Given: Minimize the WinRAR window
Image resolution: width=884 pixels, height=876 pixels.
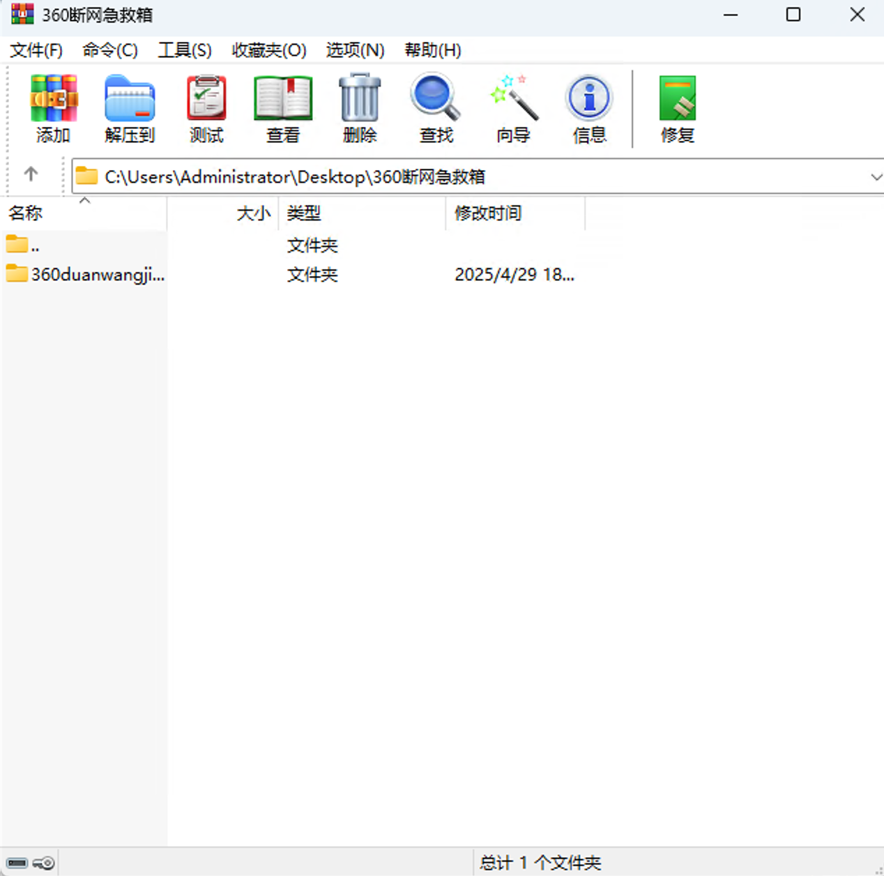Looking at the screenshot, I should pyautogui.click(x=731, y=15).
